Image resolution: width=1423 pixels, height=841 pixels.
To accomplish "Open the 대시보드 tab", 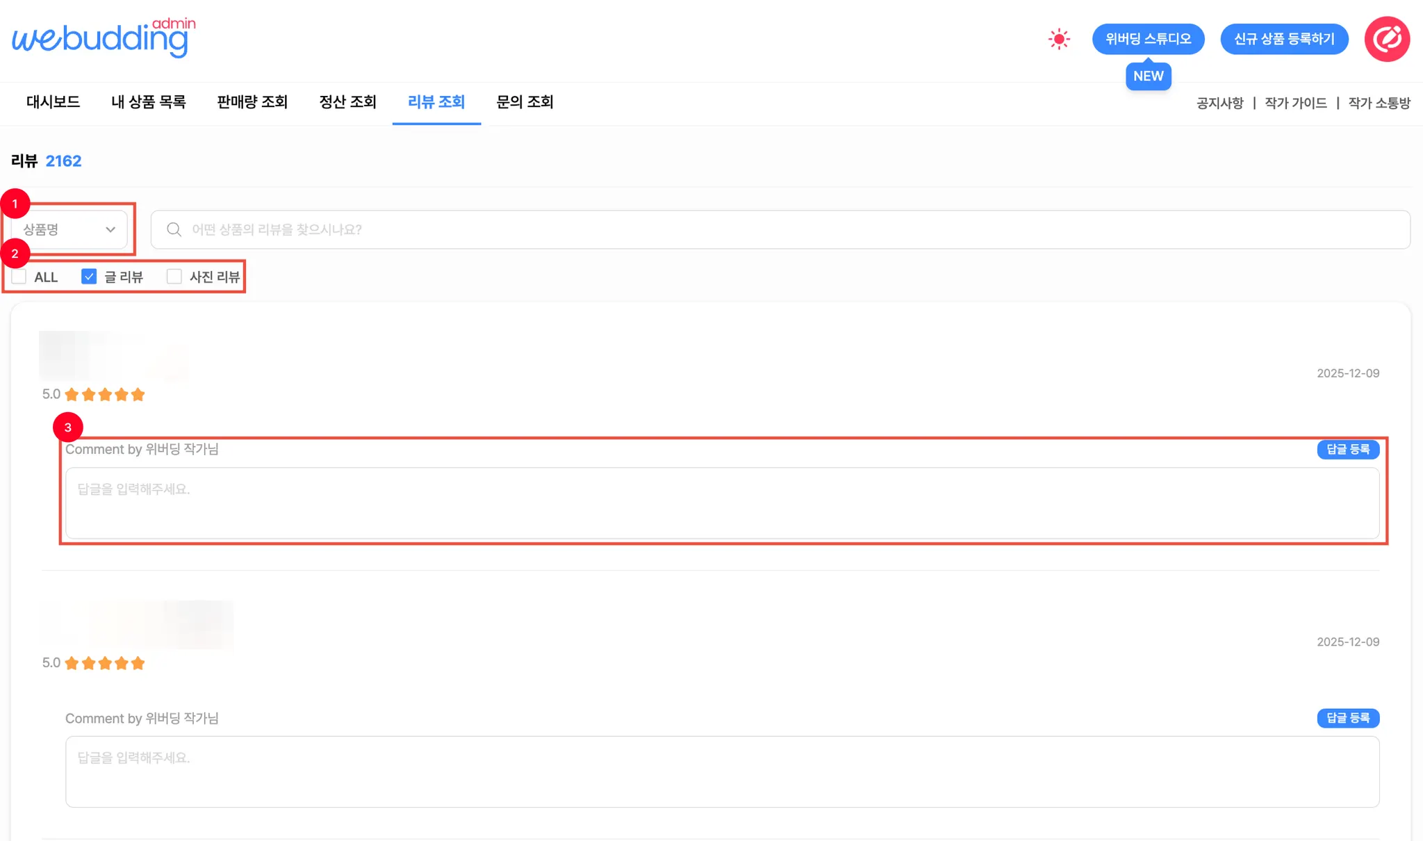I will click(x=53, y=102).
